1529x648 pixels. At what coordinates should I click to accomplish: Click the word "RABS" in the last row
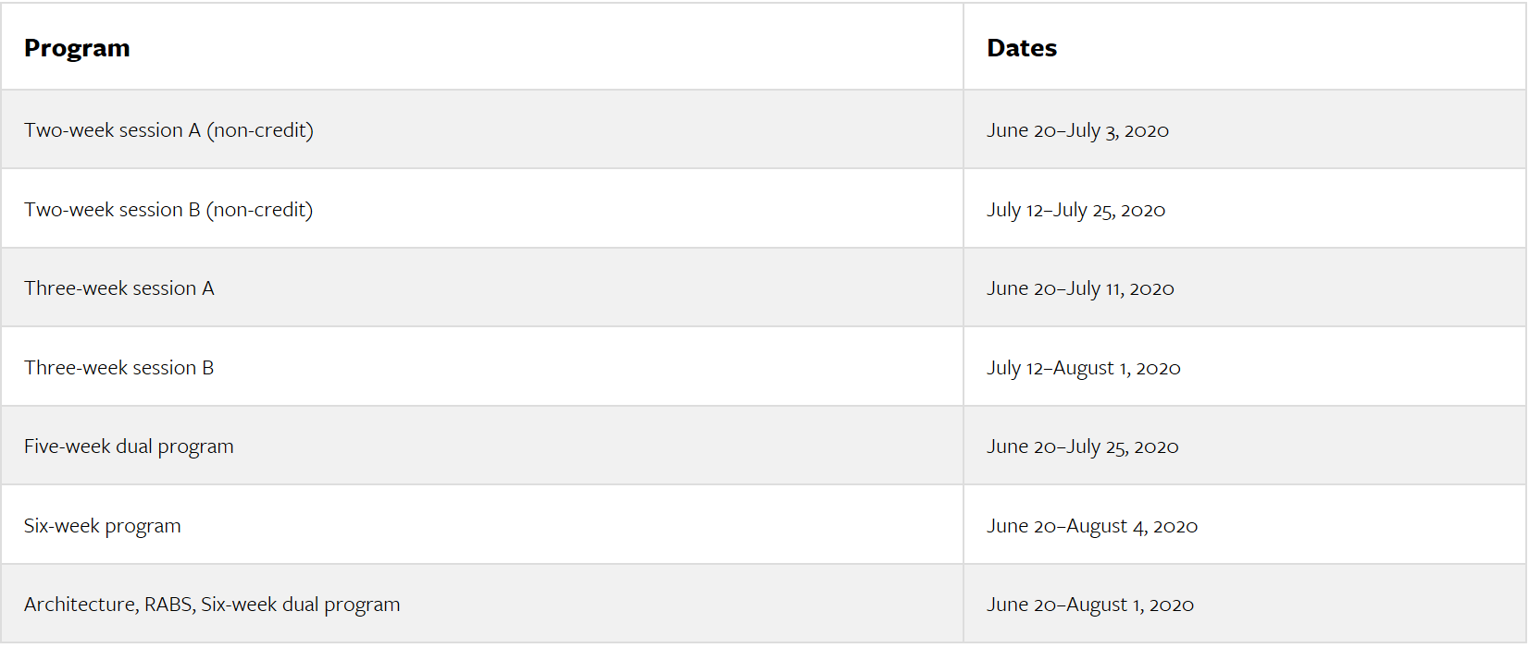pos(168,605)
